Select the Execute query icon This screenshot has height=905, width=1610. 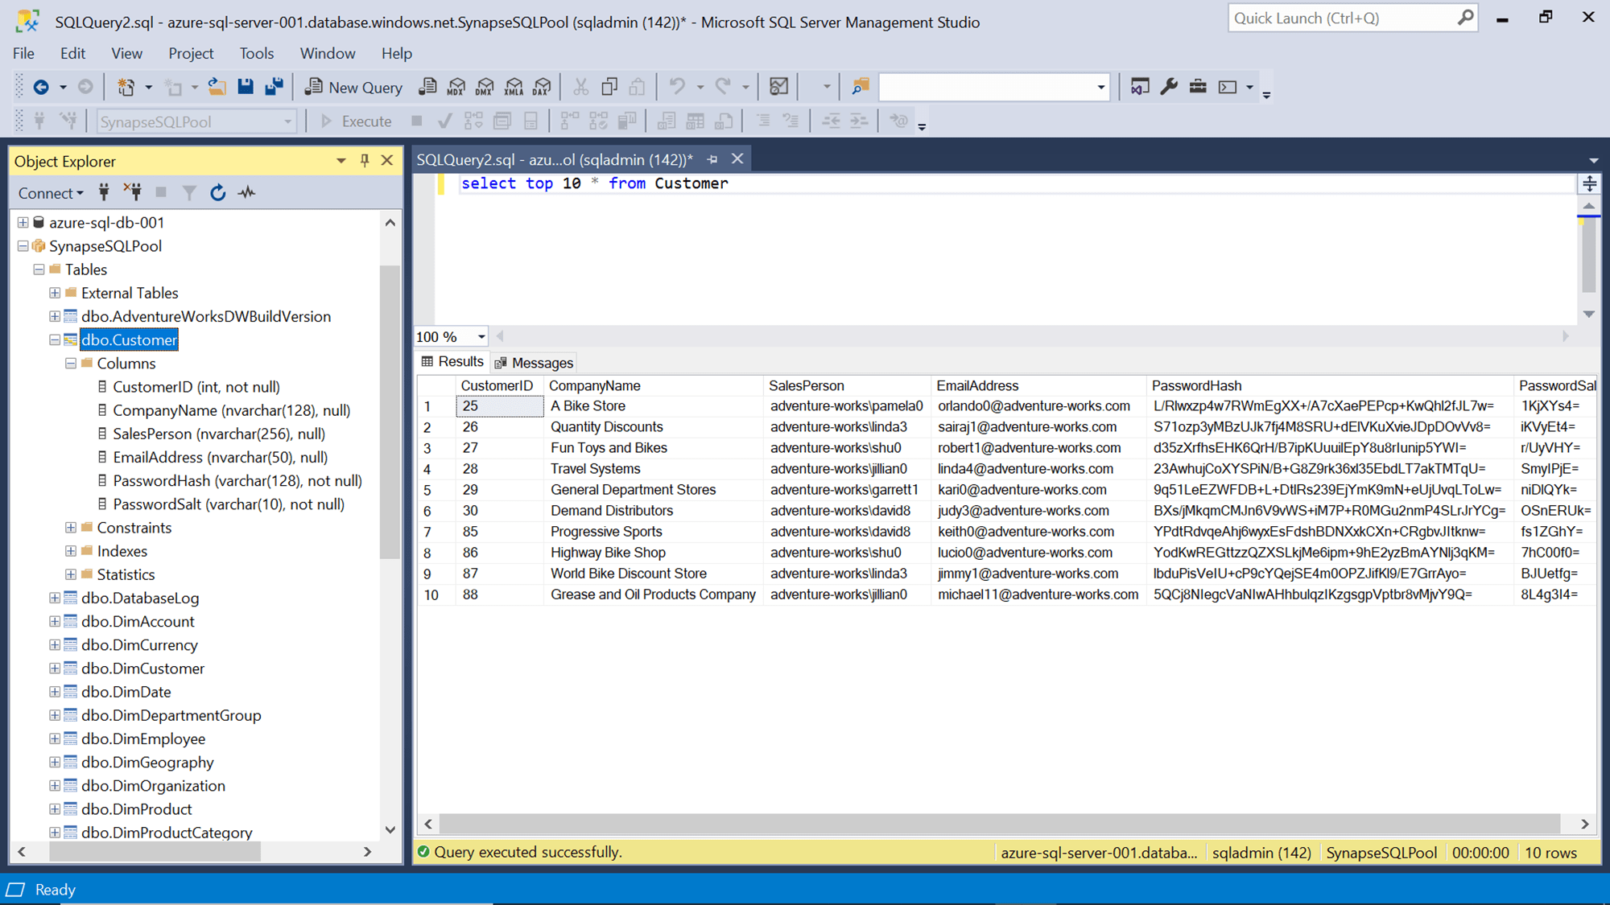pyautogui.click(x=355, y=121)
